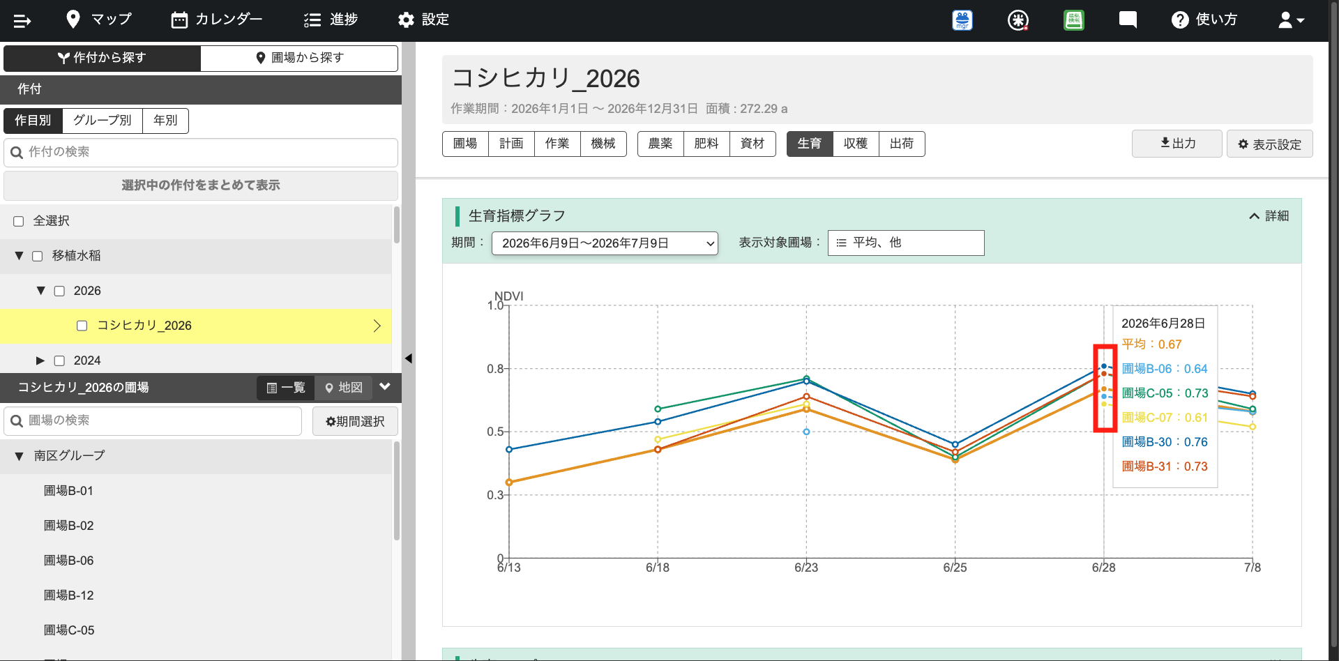Screen dimensions: 1339x661
Task: Tick the 移植水稲 checkbox
Action: (x=38, y=256)
